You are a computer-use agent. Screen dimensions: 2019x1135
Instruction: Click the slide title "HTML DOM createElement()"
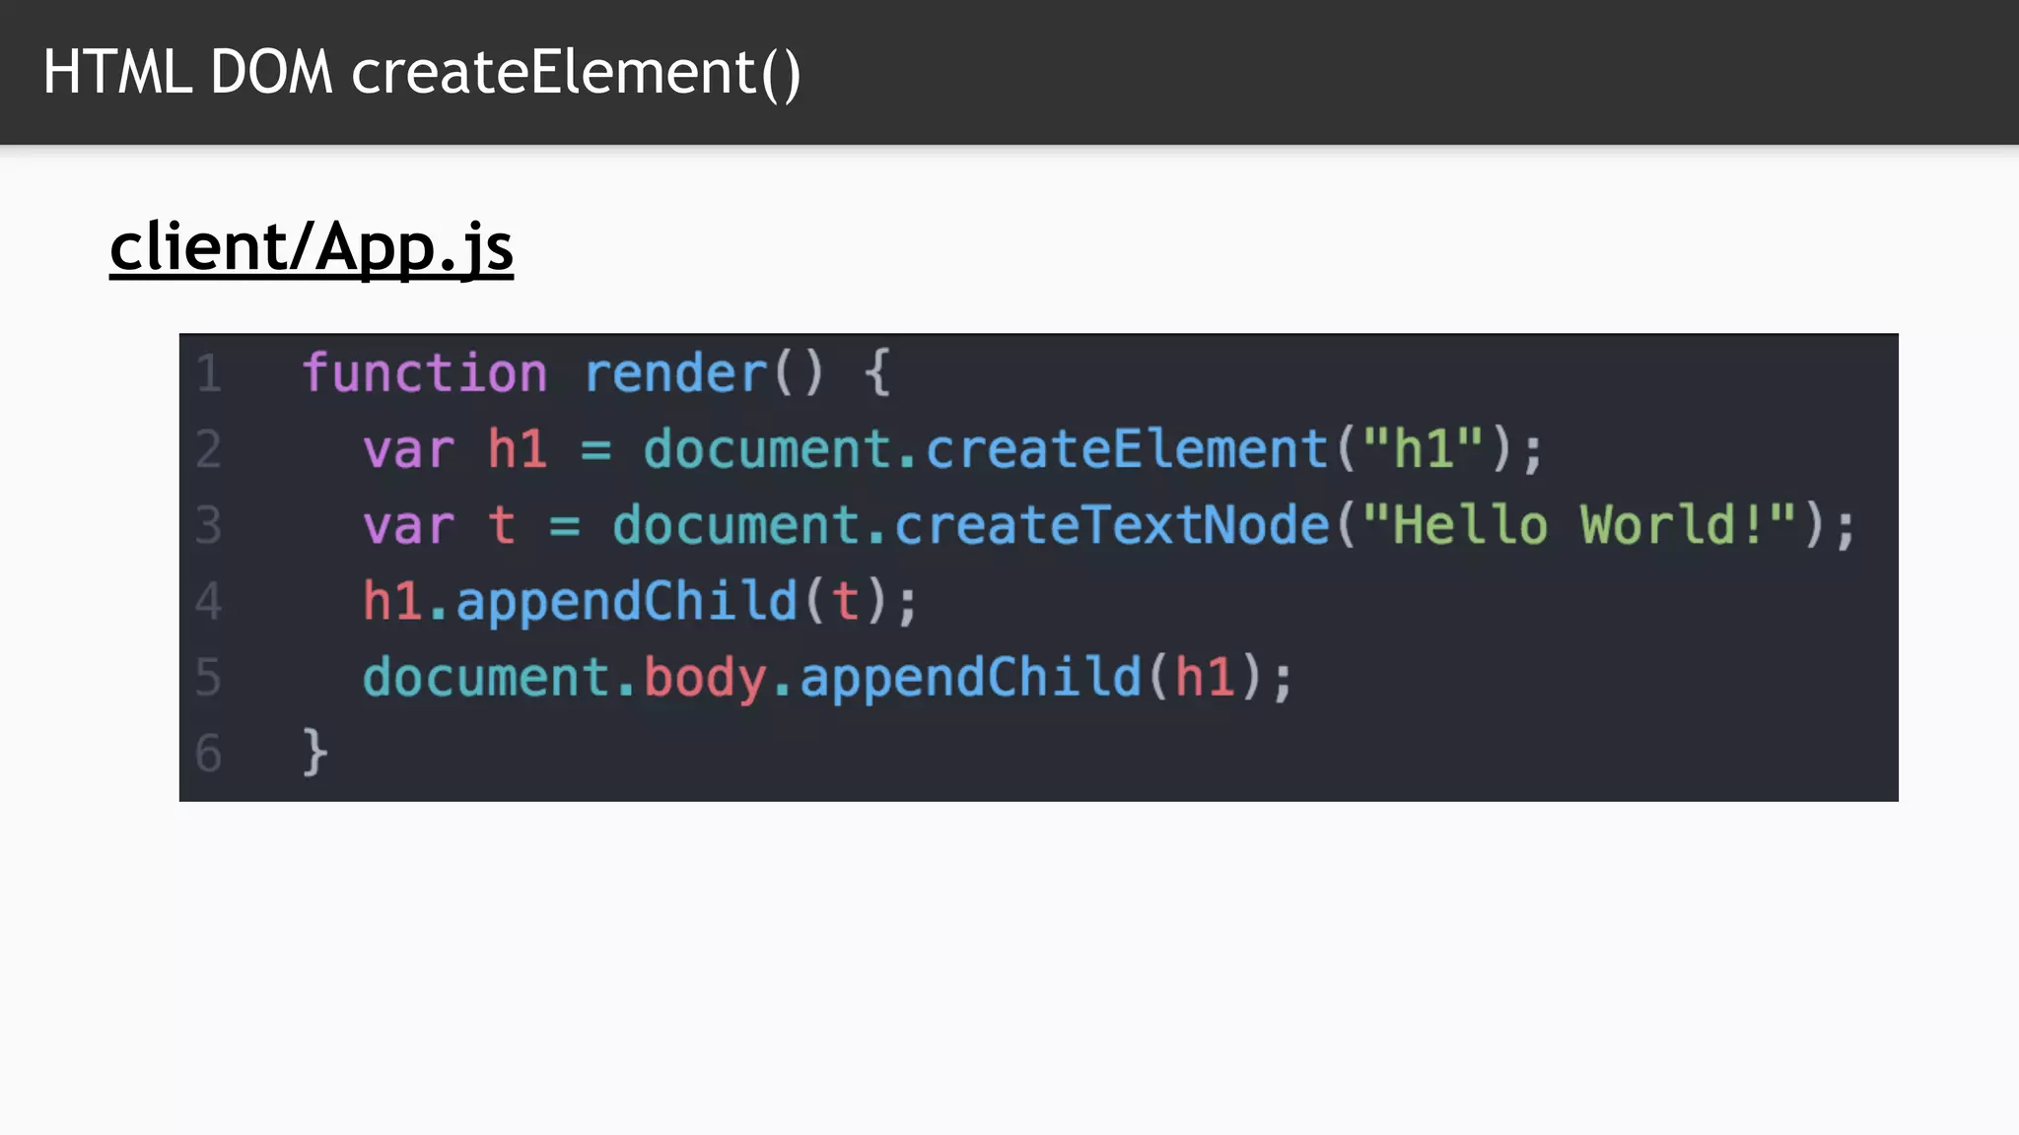coord(422,73)
